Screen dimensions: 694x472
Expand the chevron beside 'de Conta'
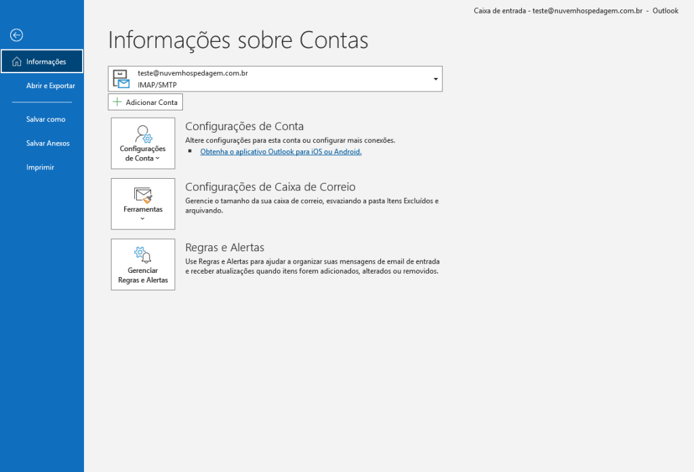pos(158,158)
